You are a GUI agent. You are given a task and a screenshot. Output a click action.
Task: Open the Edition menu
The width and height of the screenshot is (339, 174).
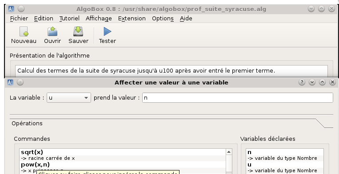point(44,19)
